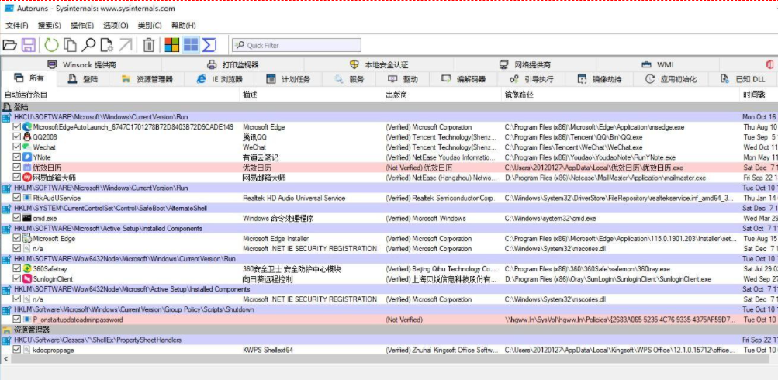Click the Microsoft Edge entry icon
Viewport: 778px width, 380px height.
click(27, 127)
